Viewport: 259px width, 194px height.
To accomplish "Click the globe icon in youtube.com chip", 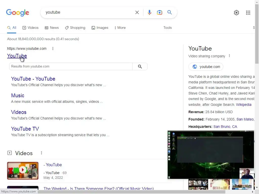I will 195,67.
